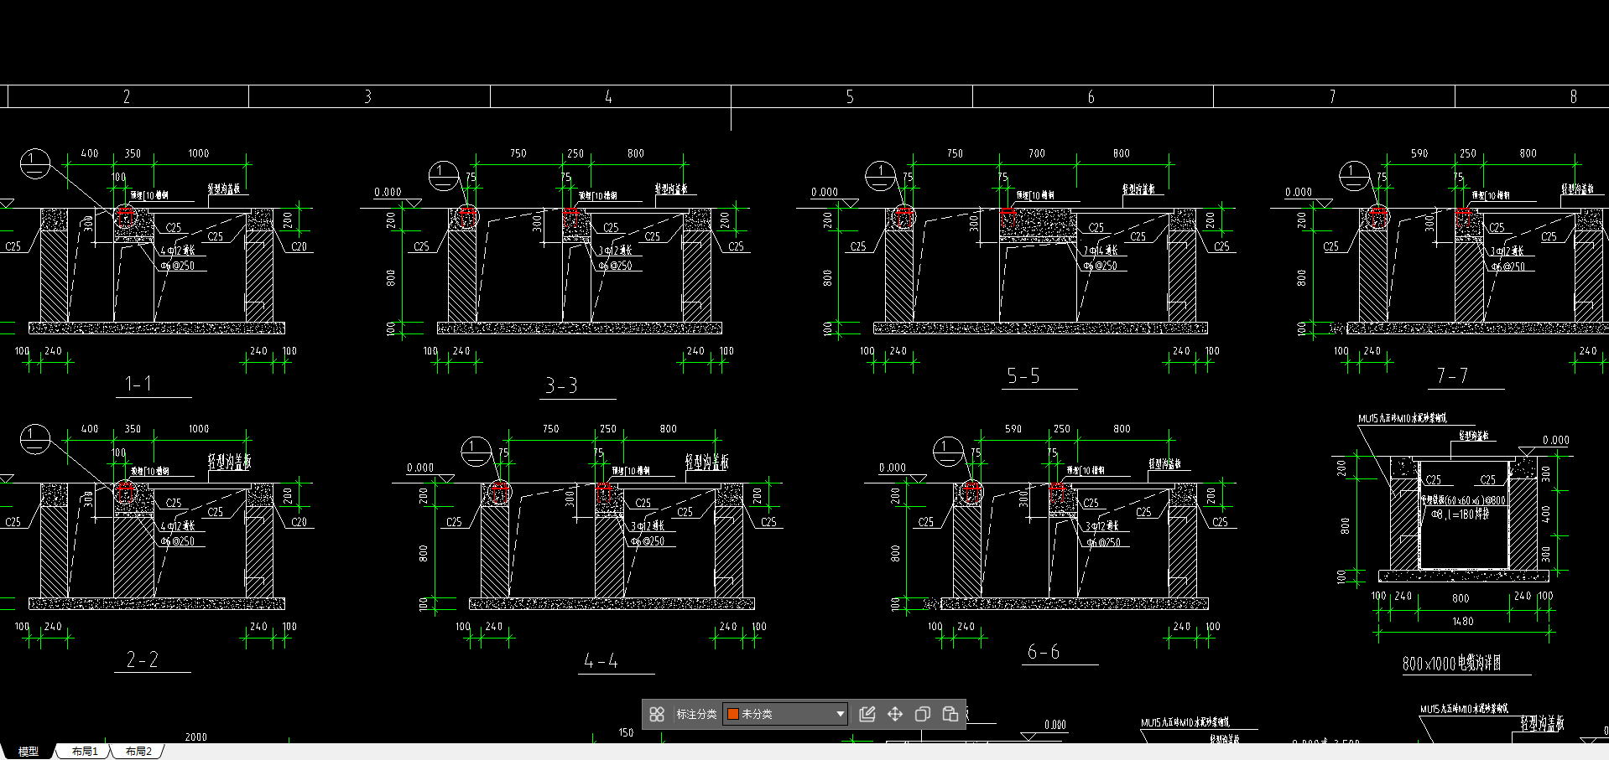Click column header number 5
The height and width of the screenshot is (760, 1609).
click(x=850, y=96)
